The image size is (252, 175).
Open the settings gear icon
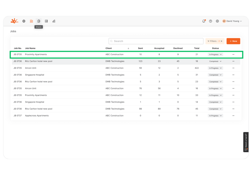point(217,21)
